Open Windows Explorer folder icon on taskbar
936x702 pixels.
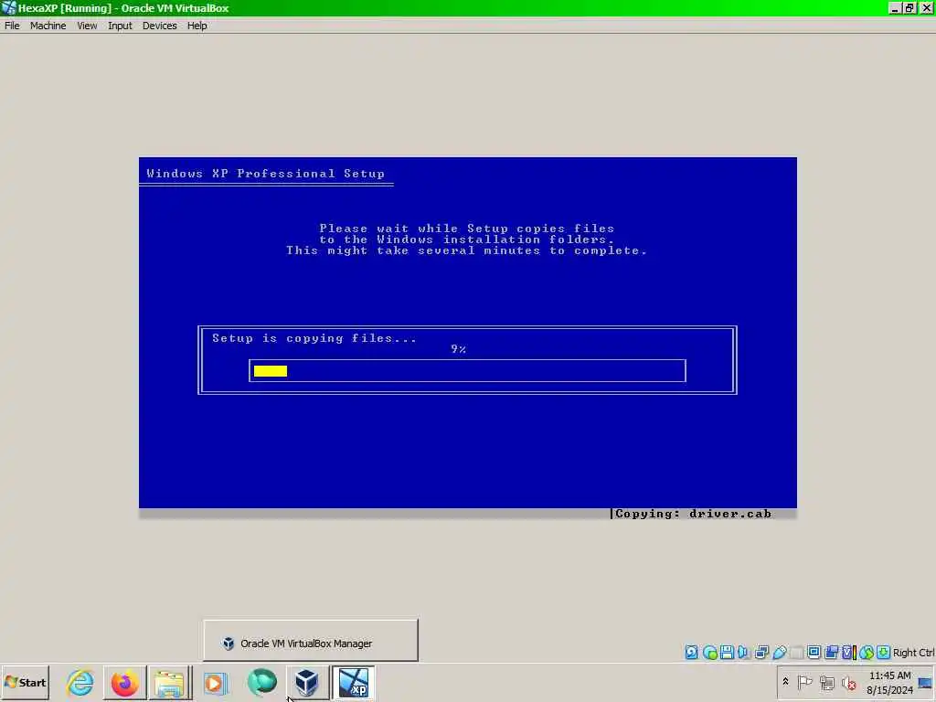tap(169, 683)
